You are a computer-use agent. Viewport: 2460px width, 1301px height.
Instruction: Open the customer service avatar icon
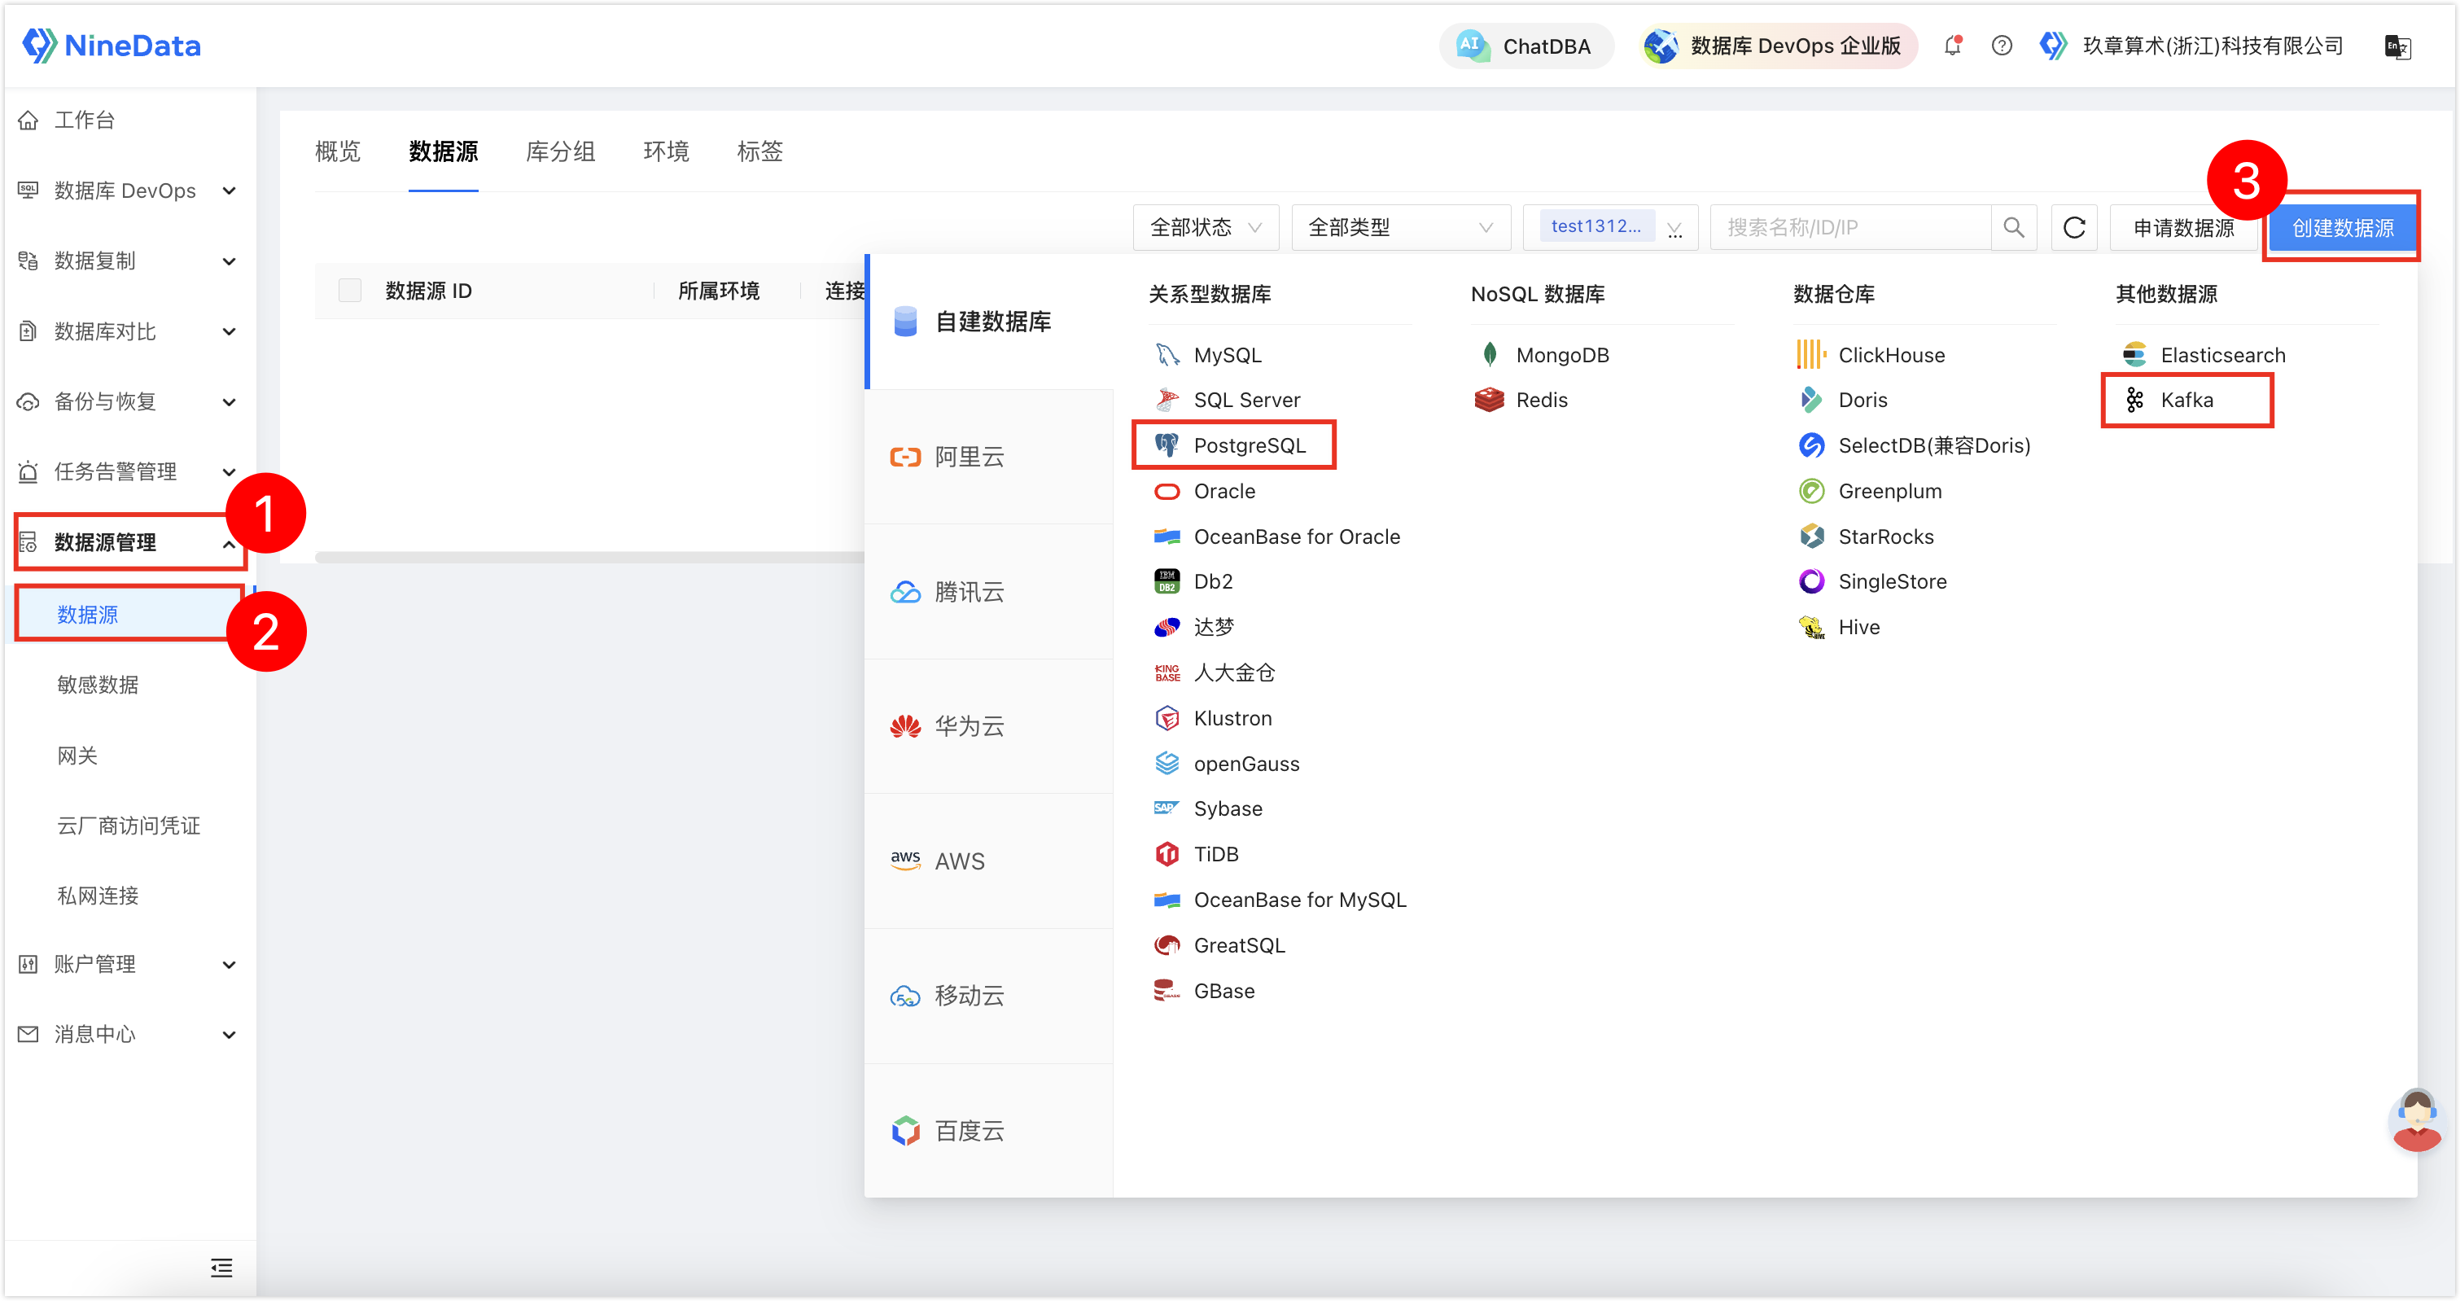[x=2416, y=1120]
